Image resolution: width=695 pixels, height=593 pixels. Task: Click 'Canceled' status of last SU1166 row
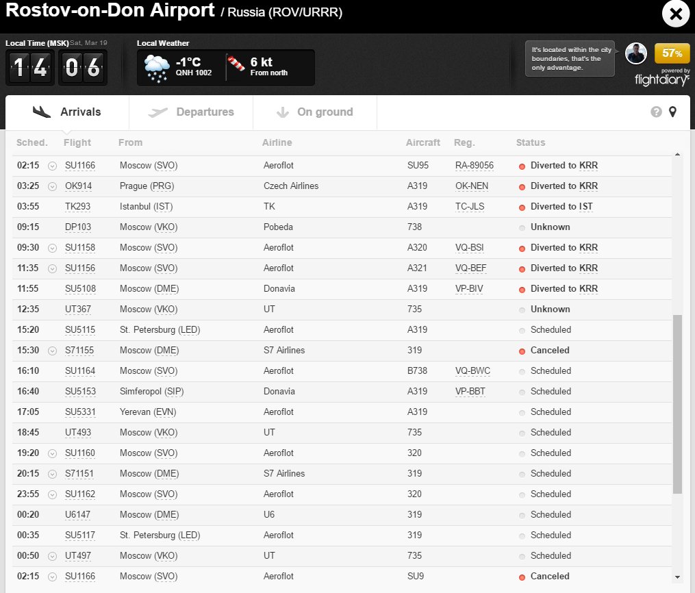(550, 576)
